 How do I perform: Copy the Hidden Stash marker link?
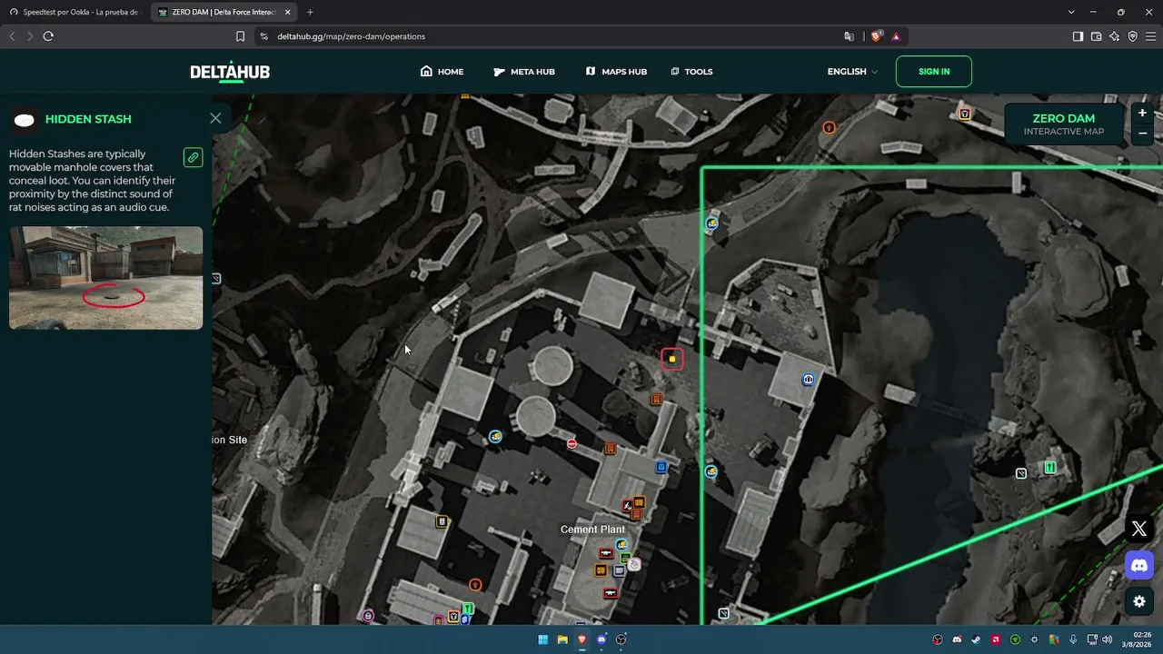pyautogui.click(x=193, y=157)
